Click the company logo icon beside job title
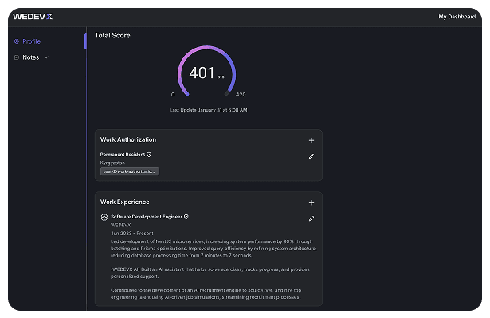 (104, 217)
